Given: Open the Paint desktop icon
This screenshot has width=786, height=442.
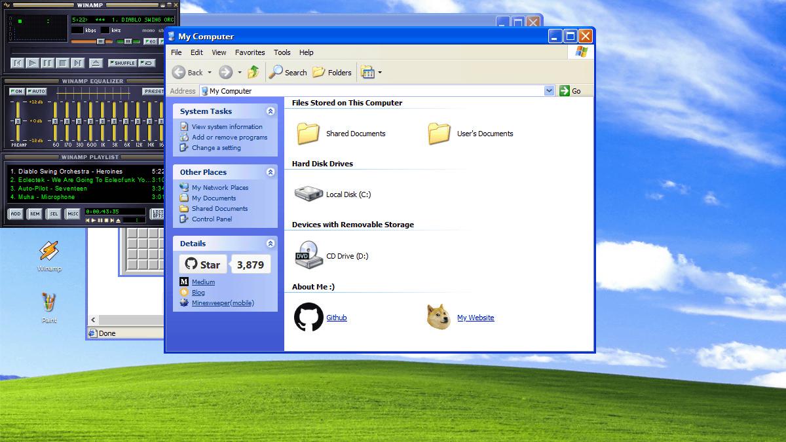Looking at the screenshot, I should (x=48, y=303).
